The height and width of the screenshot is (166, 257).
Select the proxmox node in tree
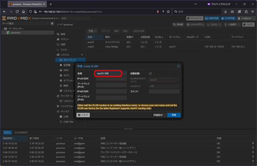click(16, 33)
